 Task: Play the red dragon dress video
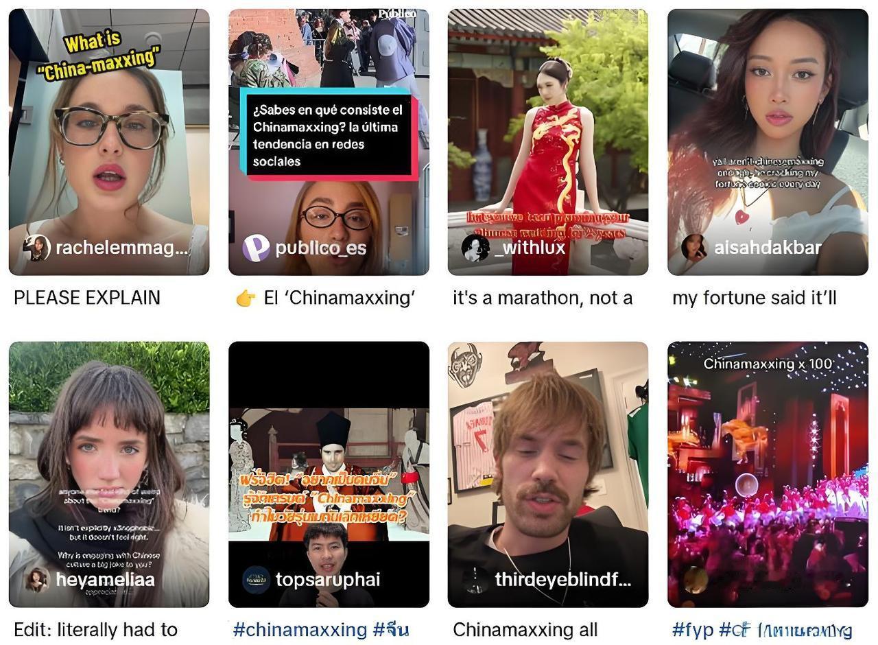coord(548,142)
